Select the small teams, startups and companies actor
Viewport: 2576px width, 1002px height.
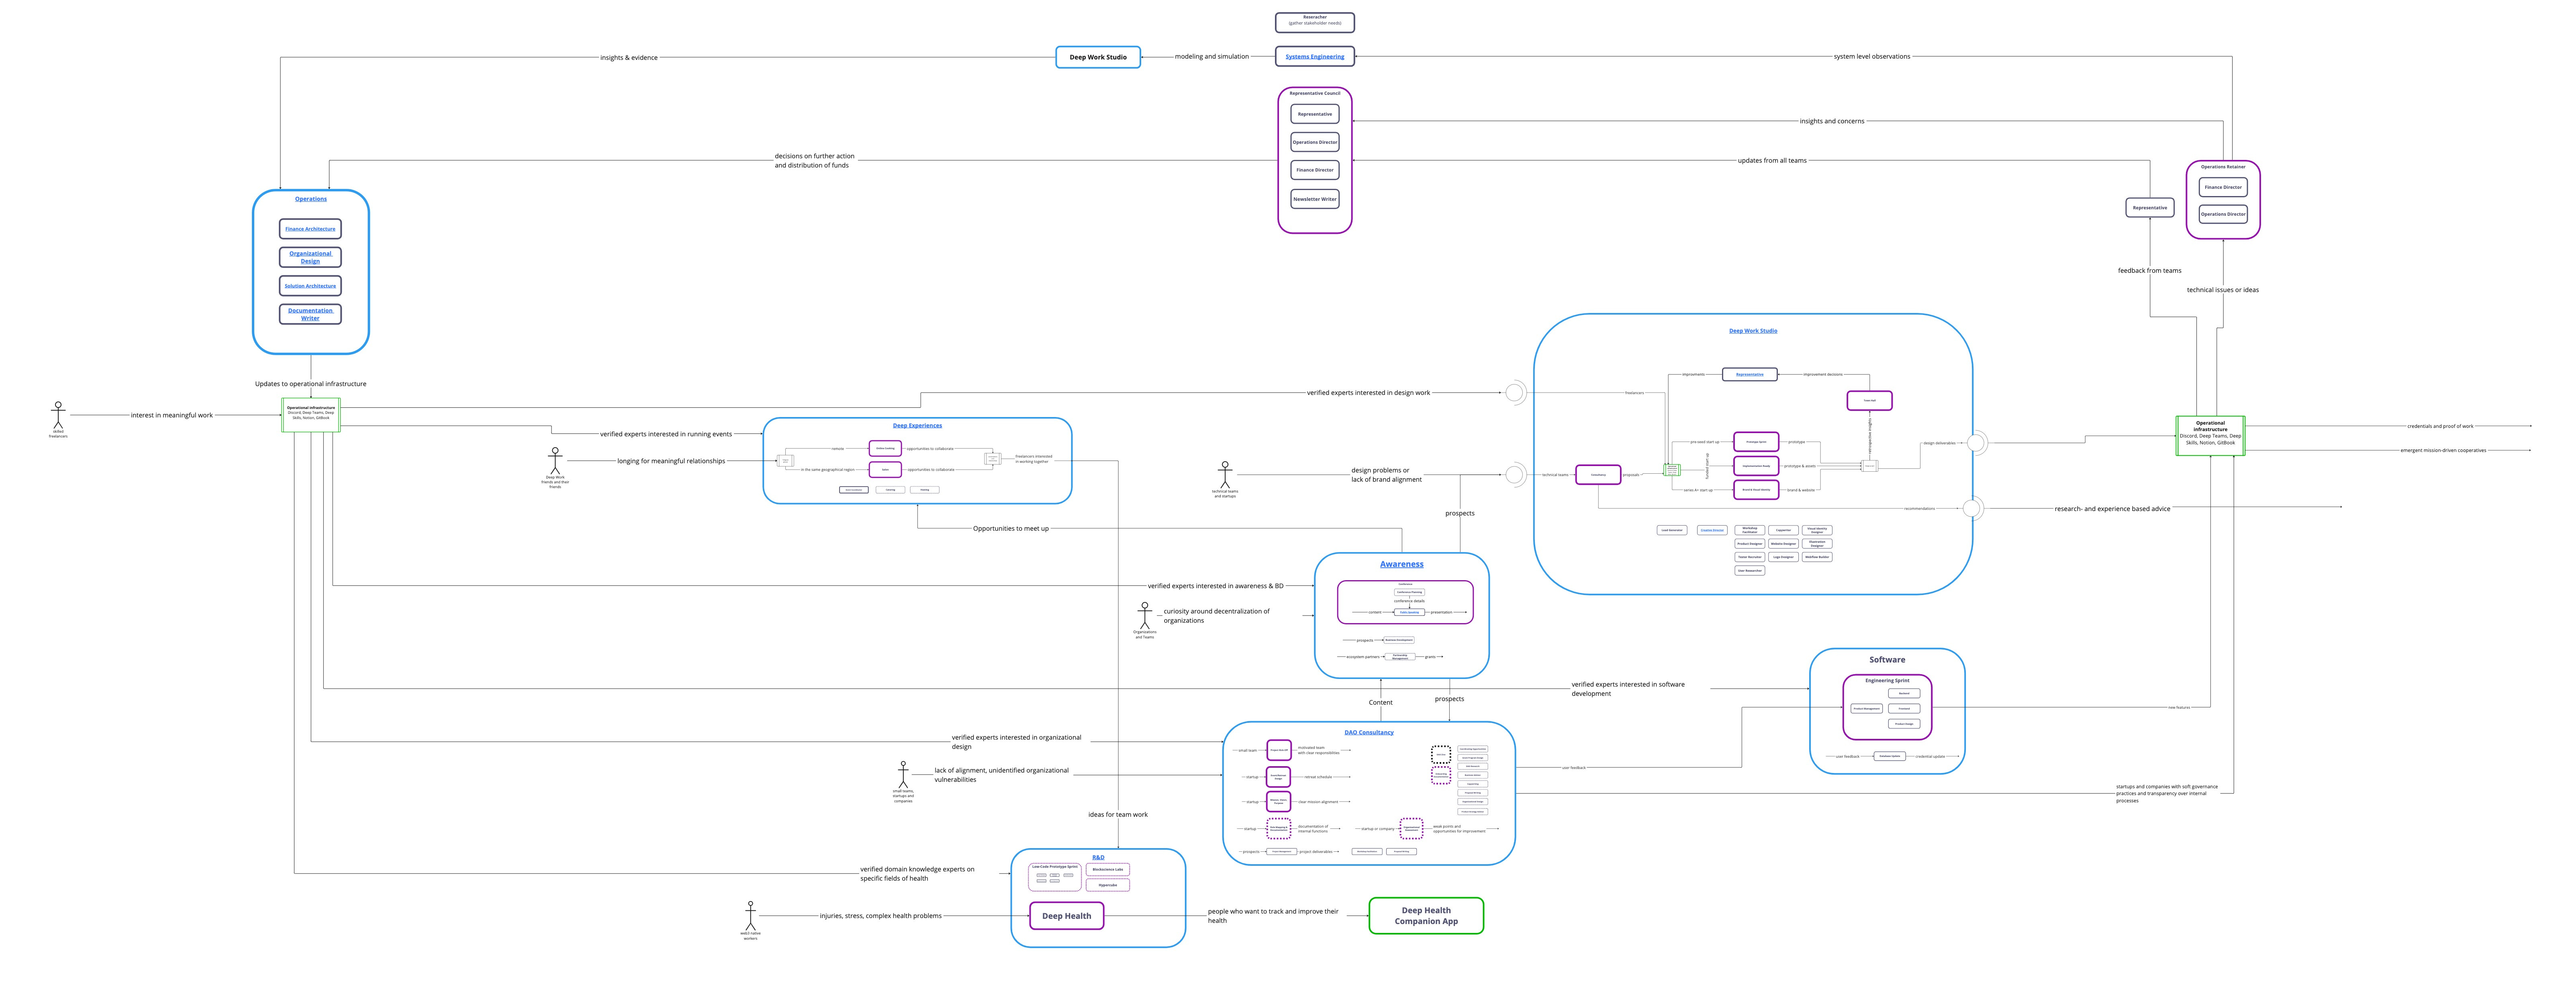pos(903,775)
